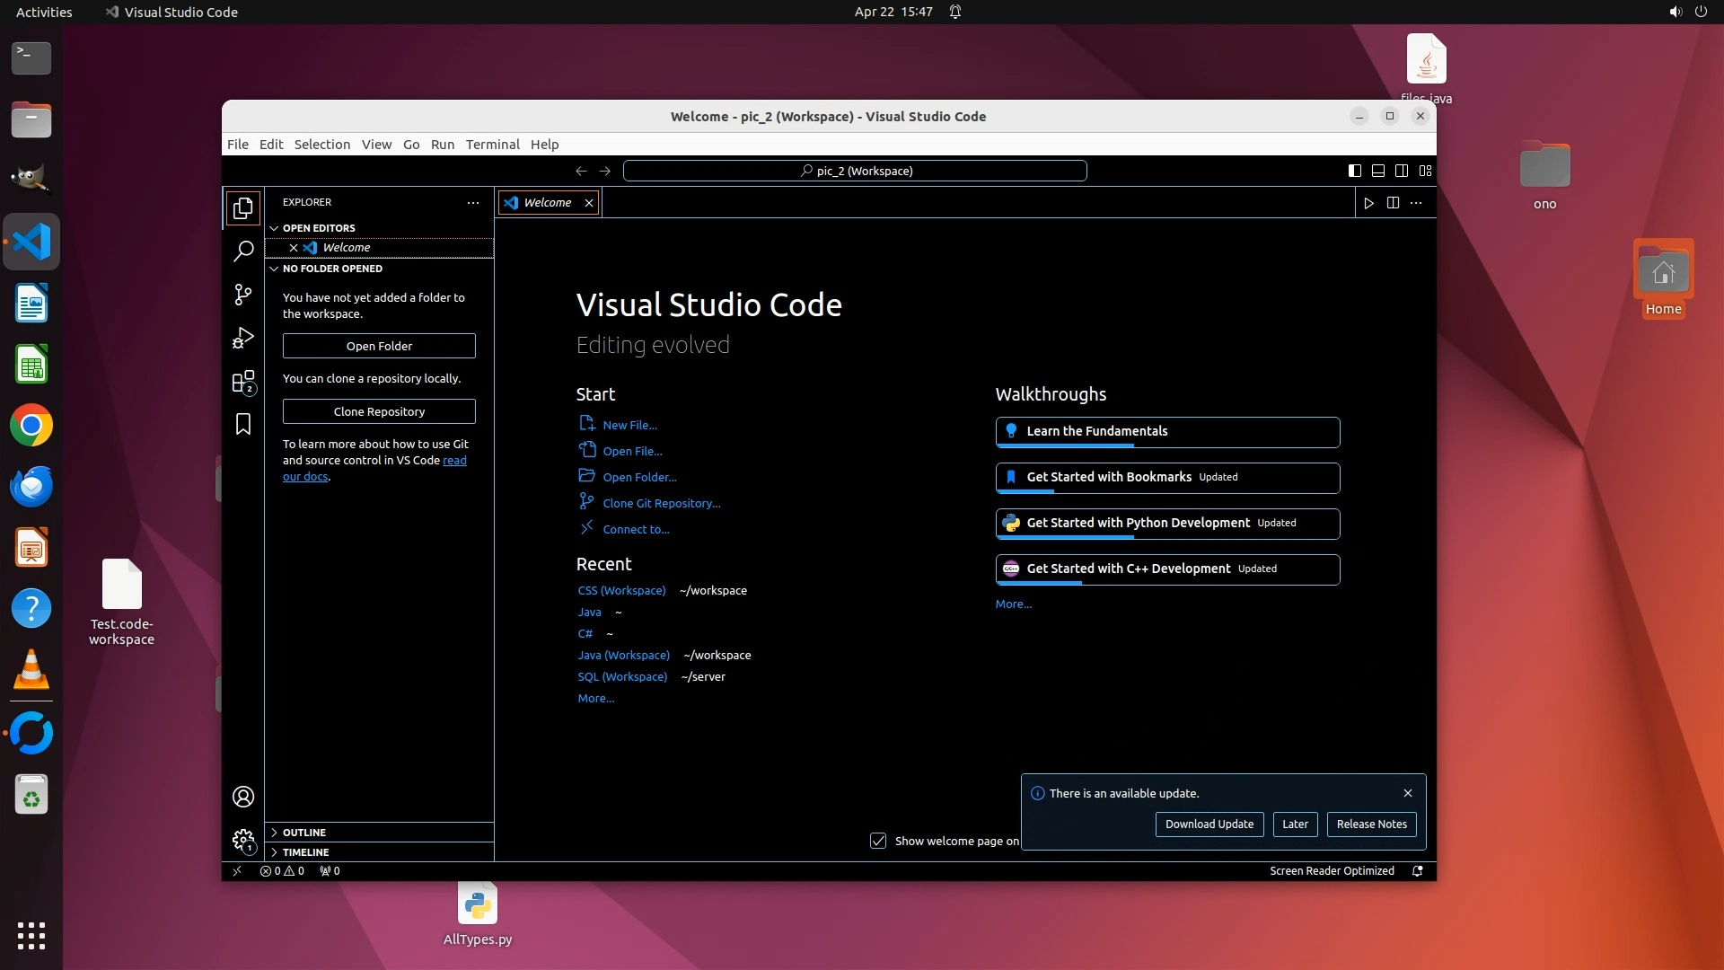Viewport: 1724px width, 970px height.
Task: Open the Search view in activity bar
Action: (243, 251)
